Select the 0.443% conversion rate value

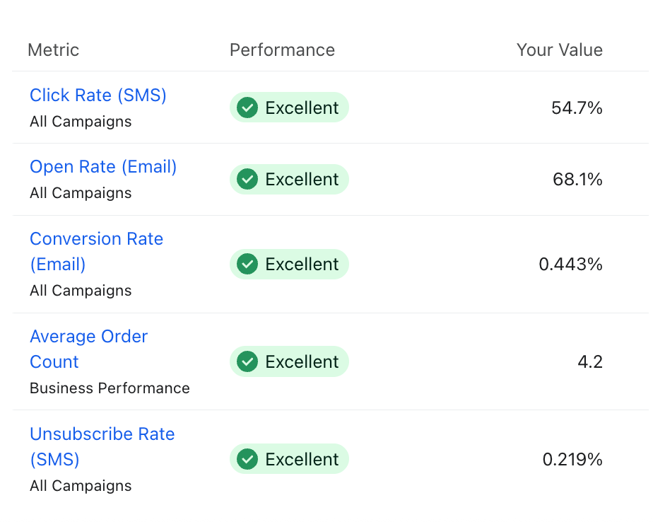click(x=570, y=265)
